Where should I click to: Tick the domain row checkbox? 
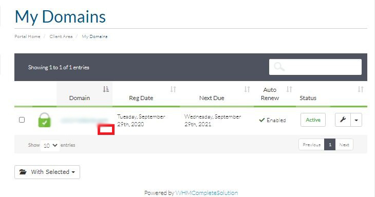(x=22, y=120)
